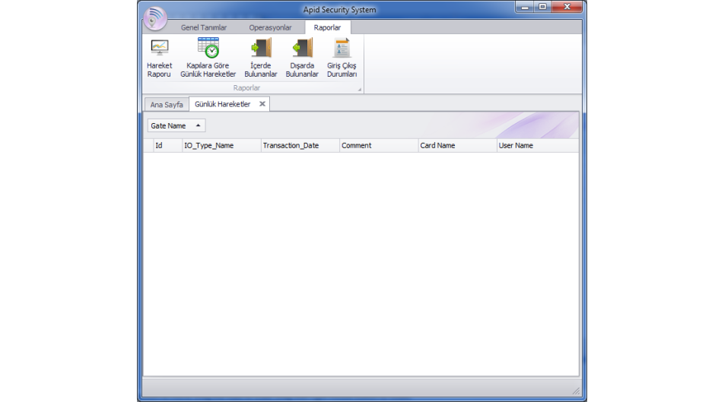Sort by Transaction_Date column header
The image size is (715, 402).
[x=300, y=145]
